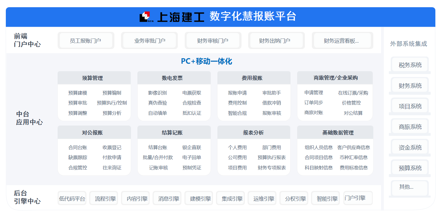Click the 预算建模 entry
The image size is (447, 212).
pyautogui.click(x=78, y=93)
